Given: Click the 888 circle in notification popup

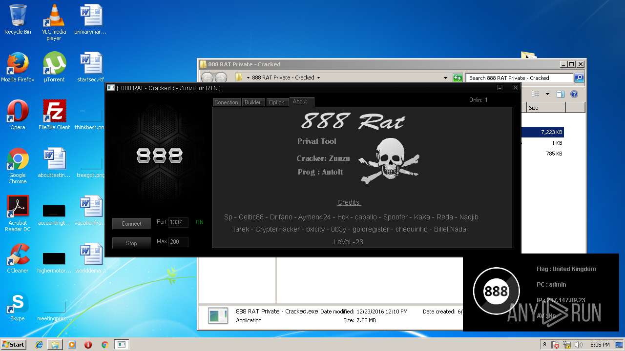Looking at the screenshot, I should click(496, 291).
